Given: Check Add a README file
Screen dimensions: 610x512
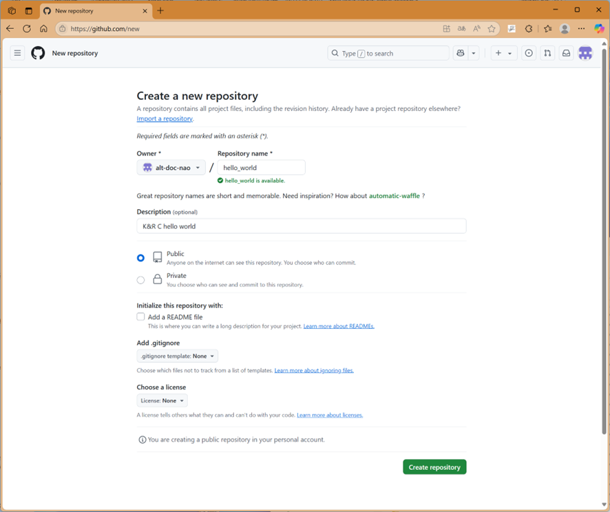Looking at the screenshot, I should (x=140, y=317).
